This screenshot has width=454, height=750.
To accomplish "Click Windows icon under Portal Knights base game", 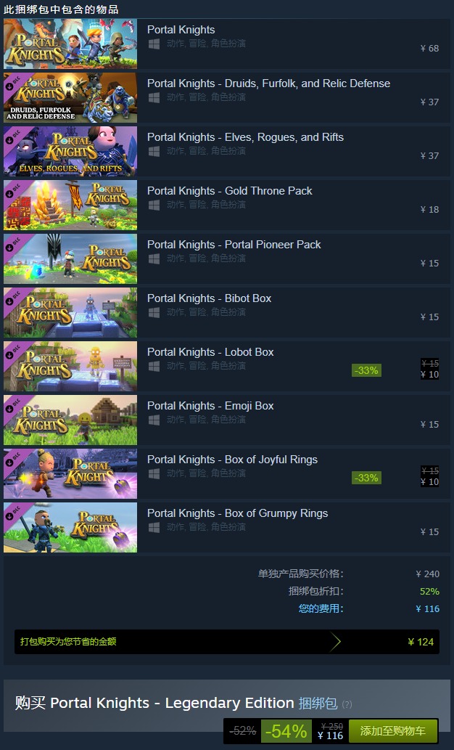I will [154, 44].
